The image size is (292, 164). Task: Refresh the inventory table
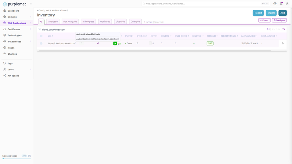(284, 29)
